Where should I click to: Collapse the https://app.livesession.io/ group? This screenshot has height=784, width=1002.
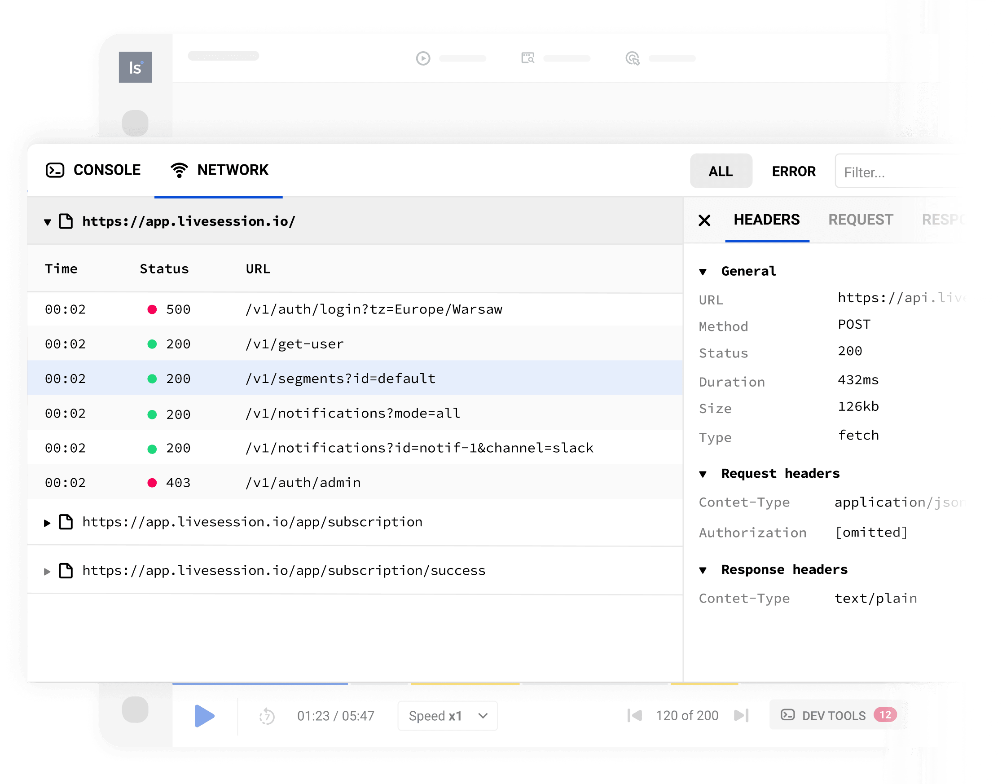click(47, 222)
